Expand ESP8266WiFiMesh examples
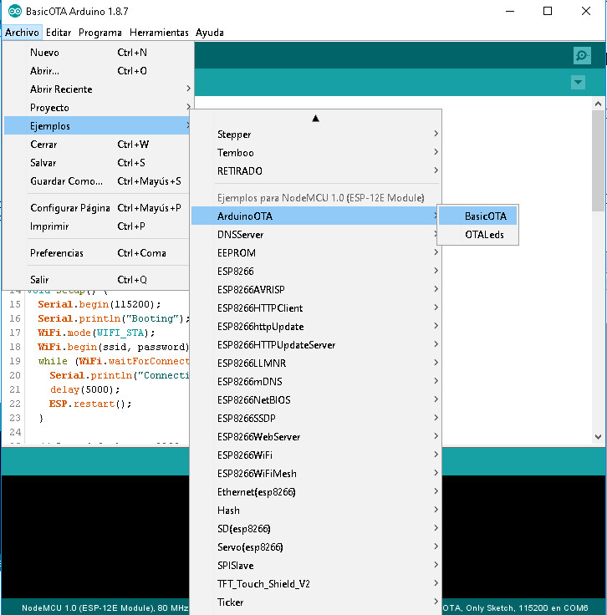Image resolution: width=607 pixels, height=615 pixels. click(315, 474)
